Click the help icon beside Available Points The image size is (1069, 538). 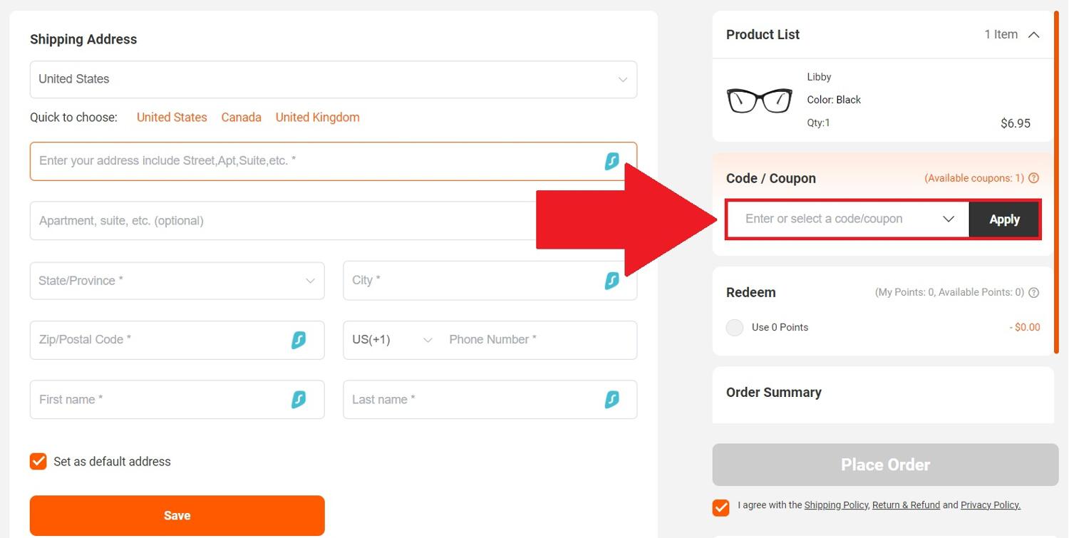[1033, 292]
